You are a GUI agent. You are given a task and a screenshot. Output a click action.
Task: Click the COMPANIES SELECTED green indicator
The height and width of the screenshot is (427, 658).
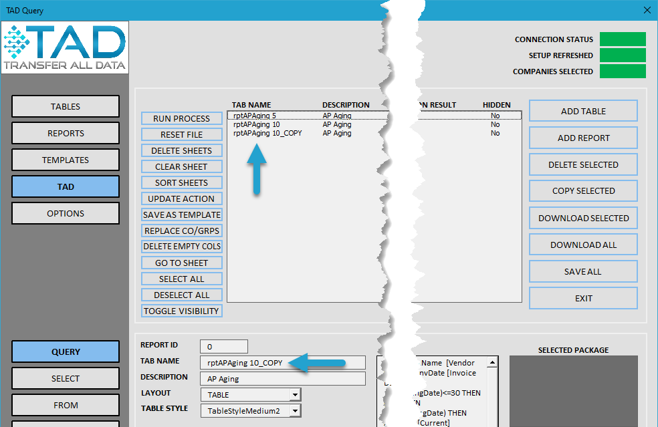[623, 71]
